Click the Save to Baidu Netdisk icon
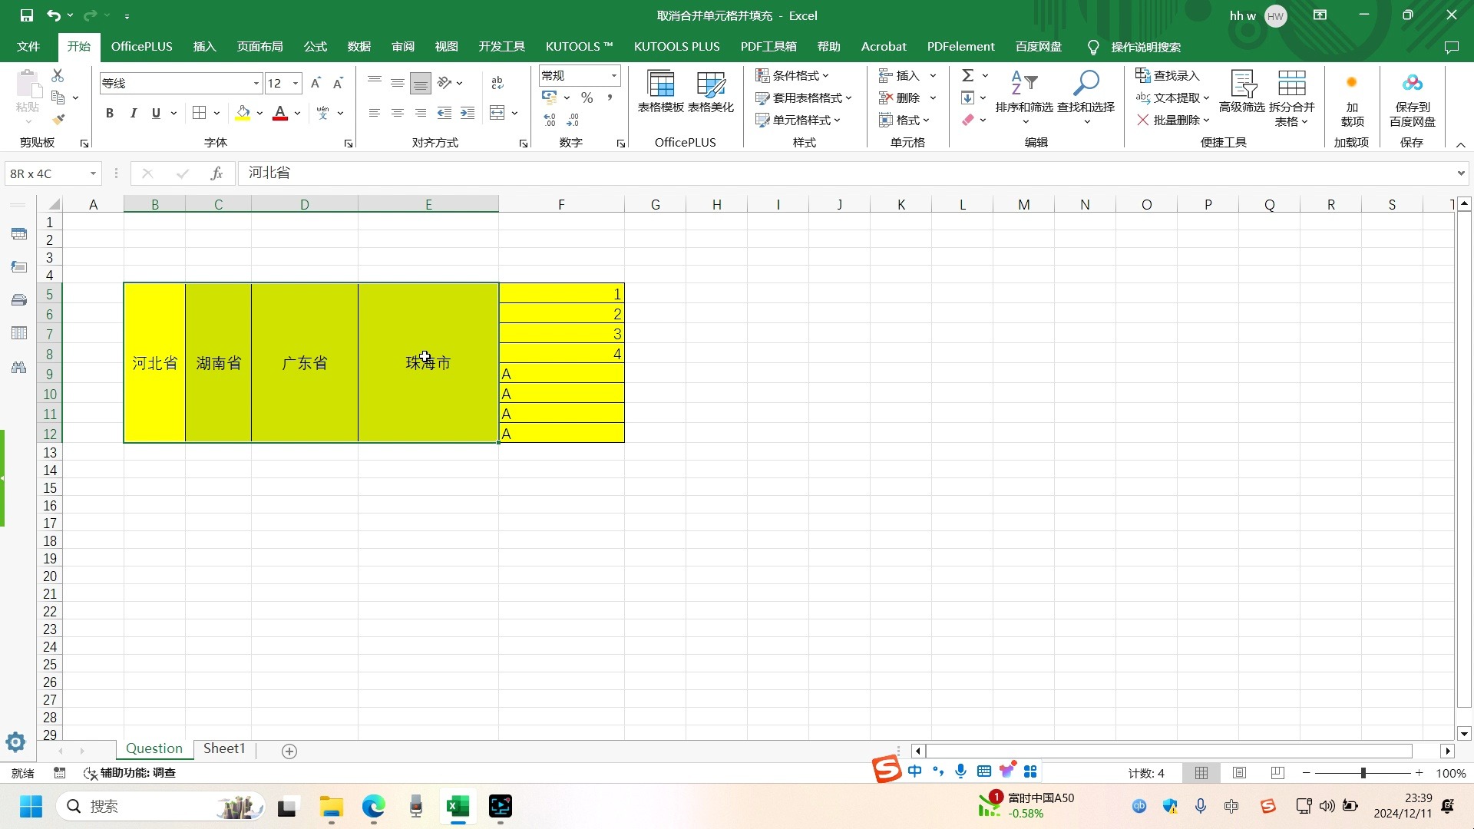 [1412, 83]
